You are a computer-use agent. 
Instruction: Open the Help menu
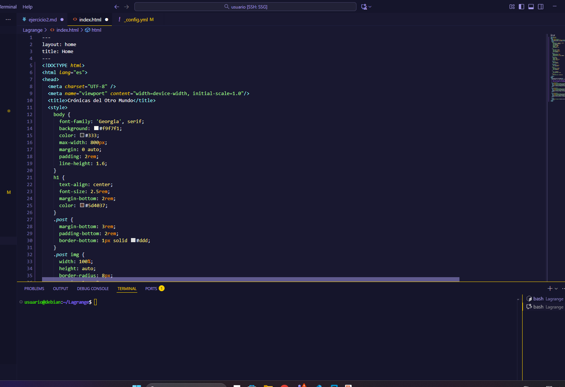[x=27, y=7]
